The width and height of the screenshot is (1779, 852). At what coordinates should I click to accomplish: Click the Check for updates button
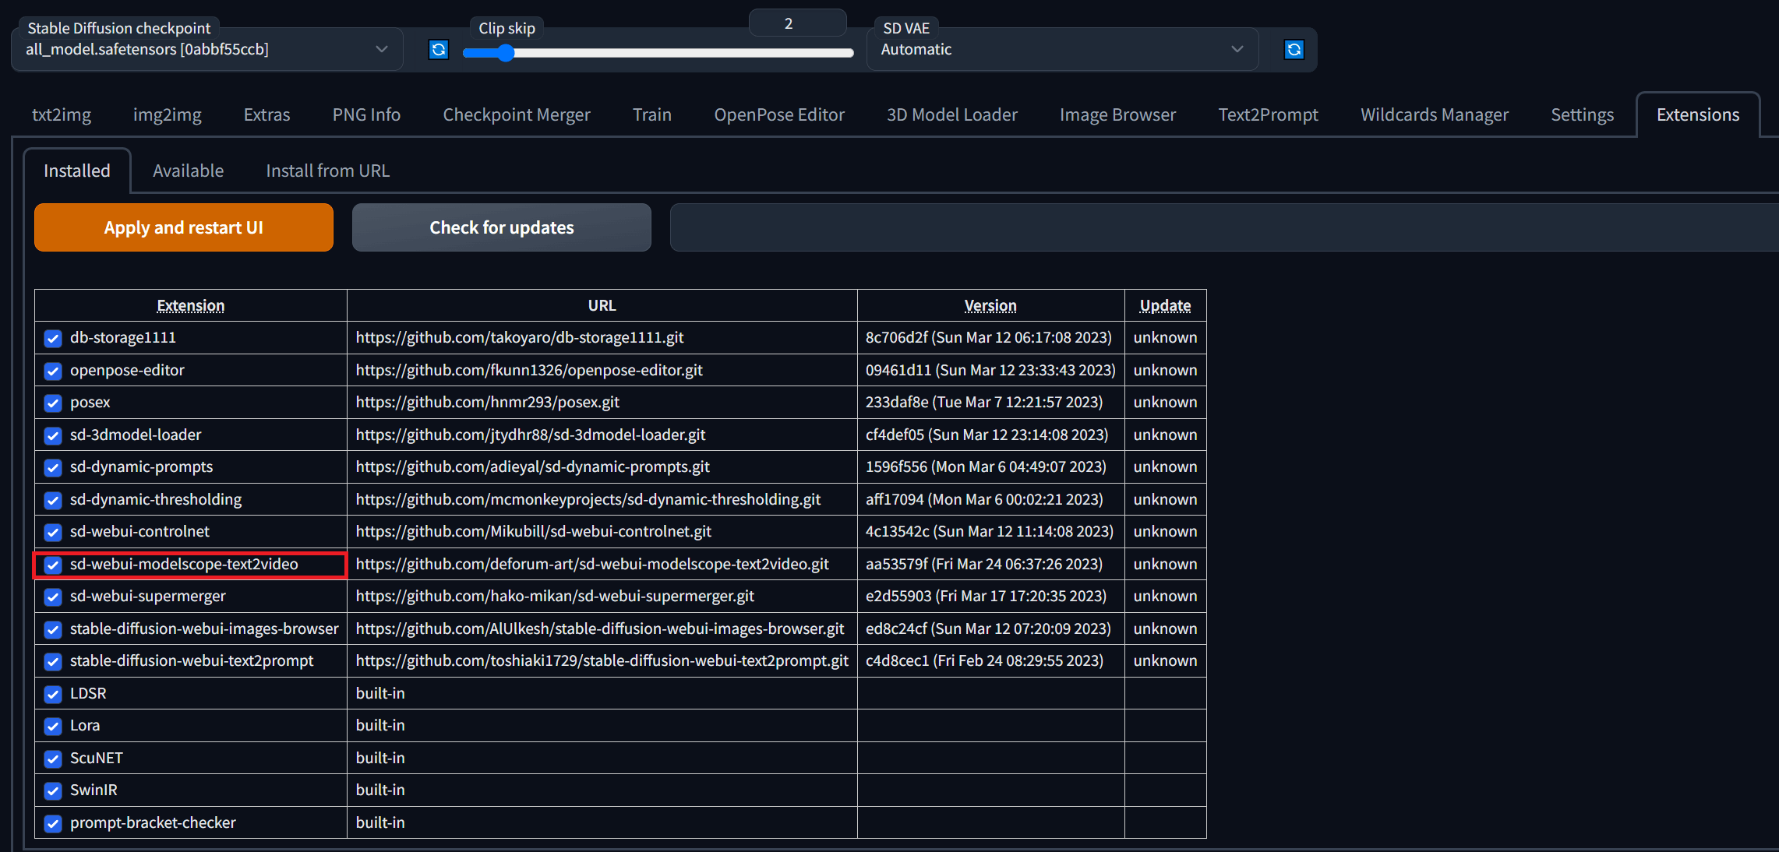click(501, 227)
